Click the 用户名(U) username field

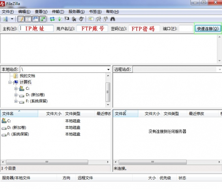click(92, 29)
